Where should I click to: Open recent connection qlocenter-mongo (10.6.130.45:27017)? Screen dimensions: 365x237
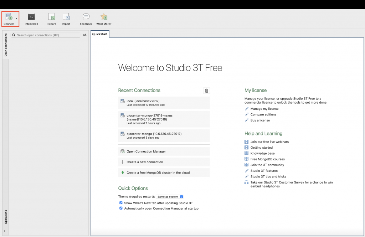[164, 135]
